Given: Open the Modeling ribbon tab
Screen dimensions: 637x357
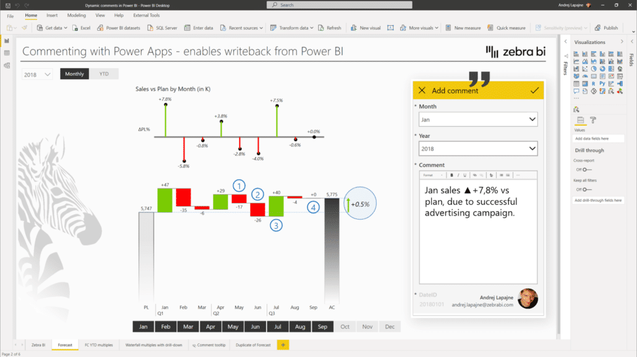Looking at the screenshot, I should (x=77, y=15).
